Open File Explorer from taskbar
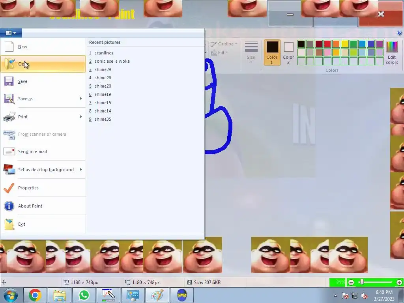The image size is (404, 303). [60, 295]
